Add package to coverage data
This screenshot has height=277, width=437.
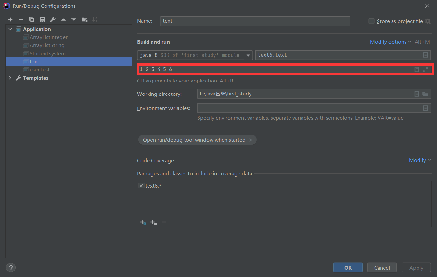[153, 222]
